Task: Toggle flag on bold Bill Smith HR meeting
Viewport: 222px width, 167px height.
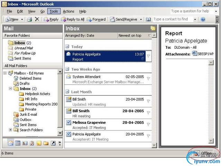Action: [148, 113]
